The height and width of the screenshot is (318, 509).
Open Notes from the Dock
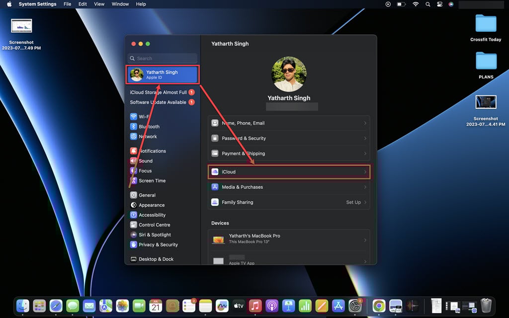[x=205, y=306]
